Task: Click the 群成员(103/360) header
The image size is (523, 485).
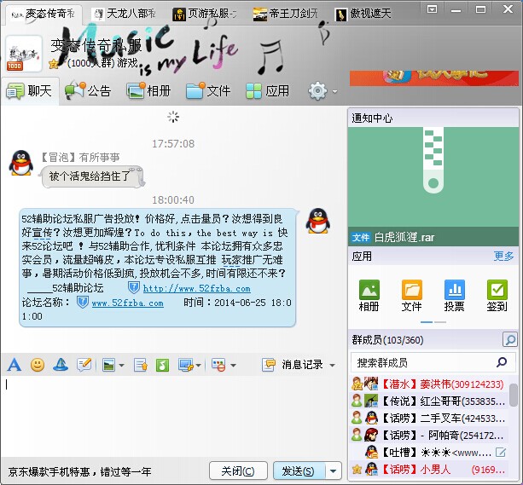Action: tap(387, 340)
